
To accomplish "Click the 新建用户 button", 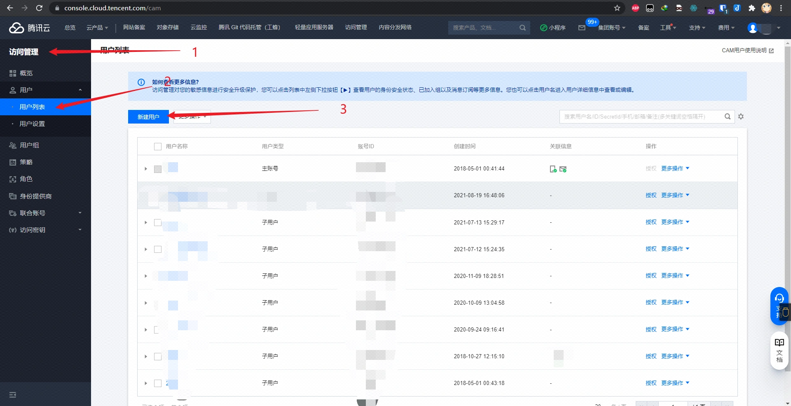I will click(x=148, y=117).
